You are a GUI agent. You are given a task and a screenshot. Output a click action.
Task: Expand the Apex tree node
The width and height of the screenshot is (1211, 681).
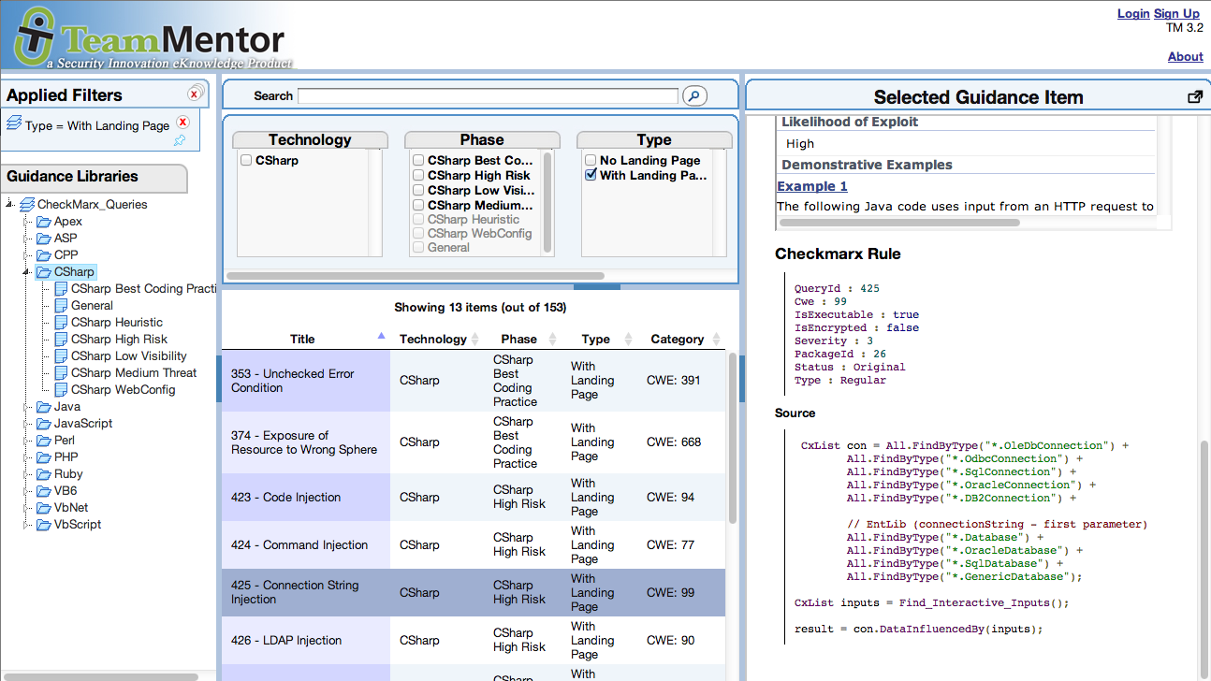click(26, 222)
